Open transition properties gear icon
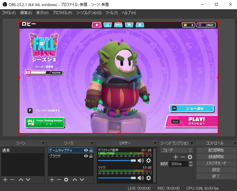This screenshot has width=237, height=191. tap(190, 157)
